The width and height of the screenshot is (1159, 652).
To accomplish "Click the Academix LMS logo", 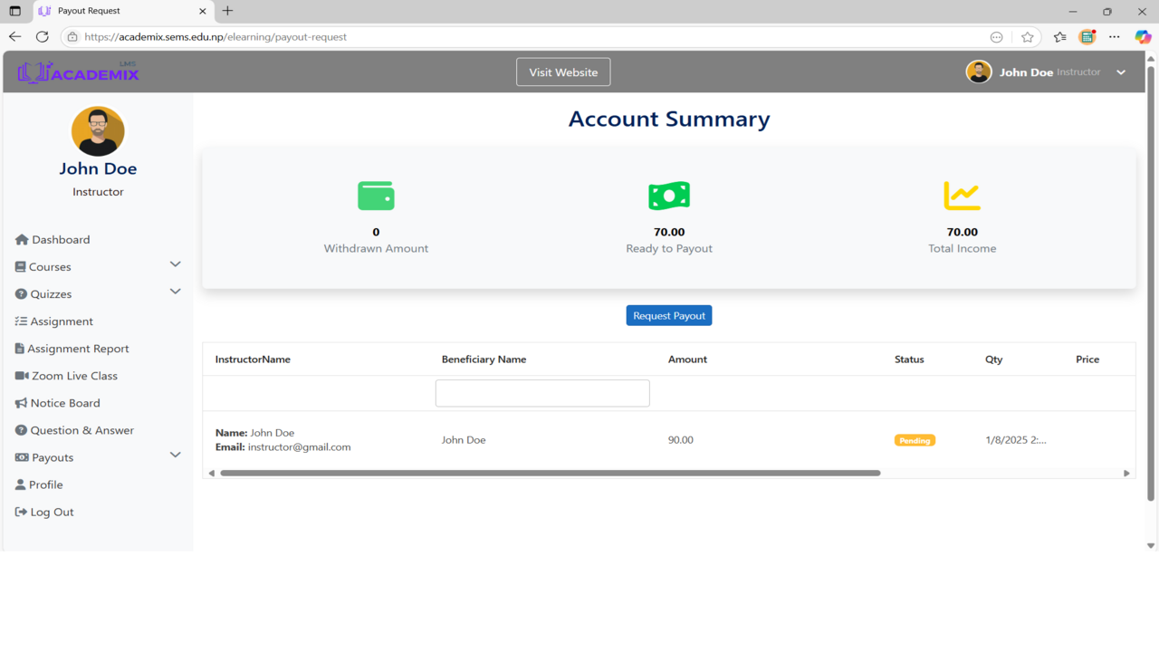I will [78, 72].
